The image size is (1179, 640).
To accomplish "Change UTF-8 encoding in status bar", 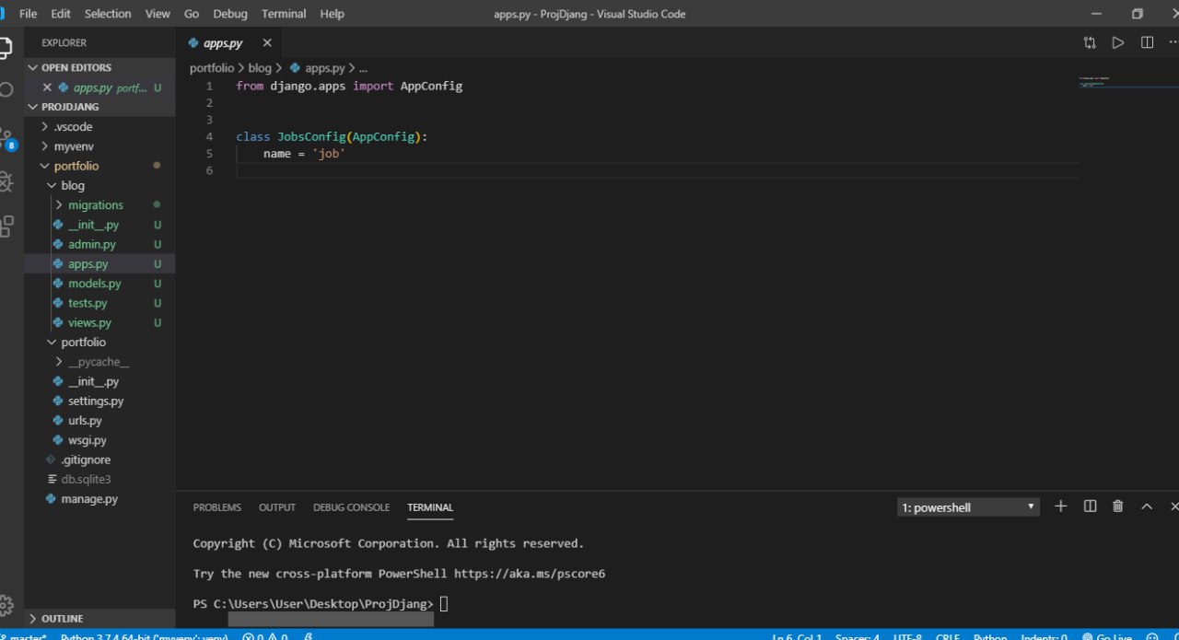I will tap(906, 635).
